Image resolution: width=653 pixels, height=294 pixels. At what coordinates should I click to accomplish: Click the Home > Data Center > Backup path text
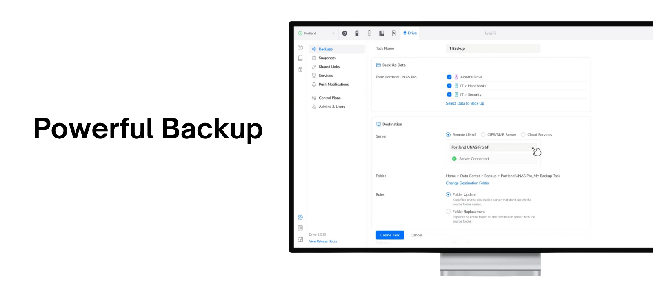pos(503,176)
